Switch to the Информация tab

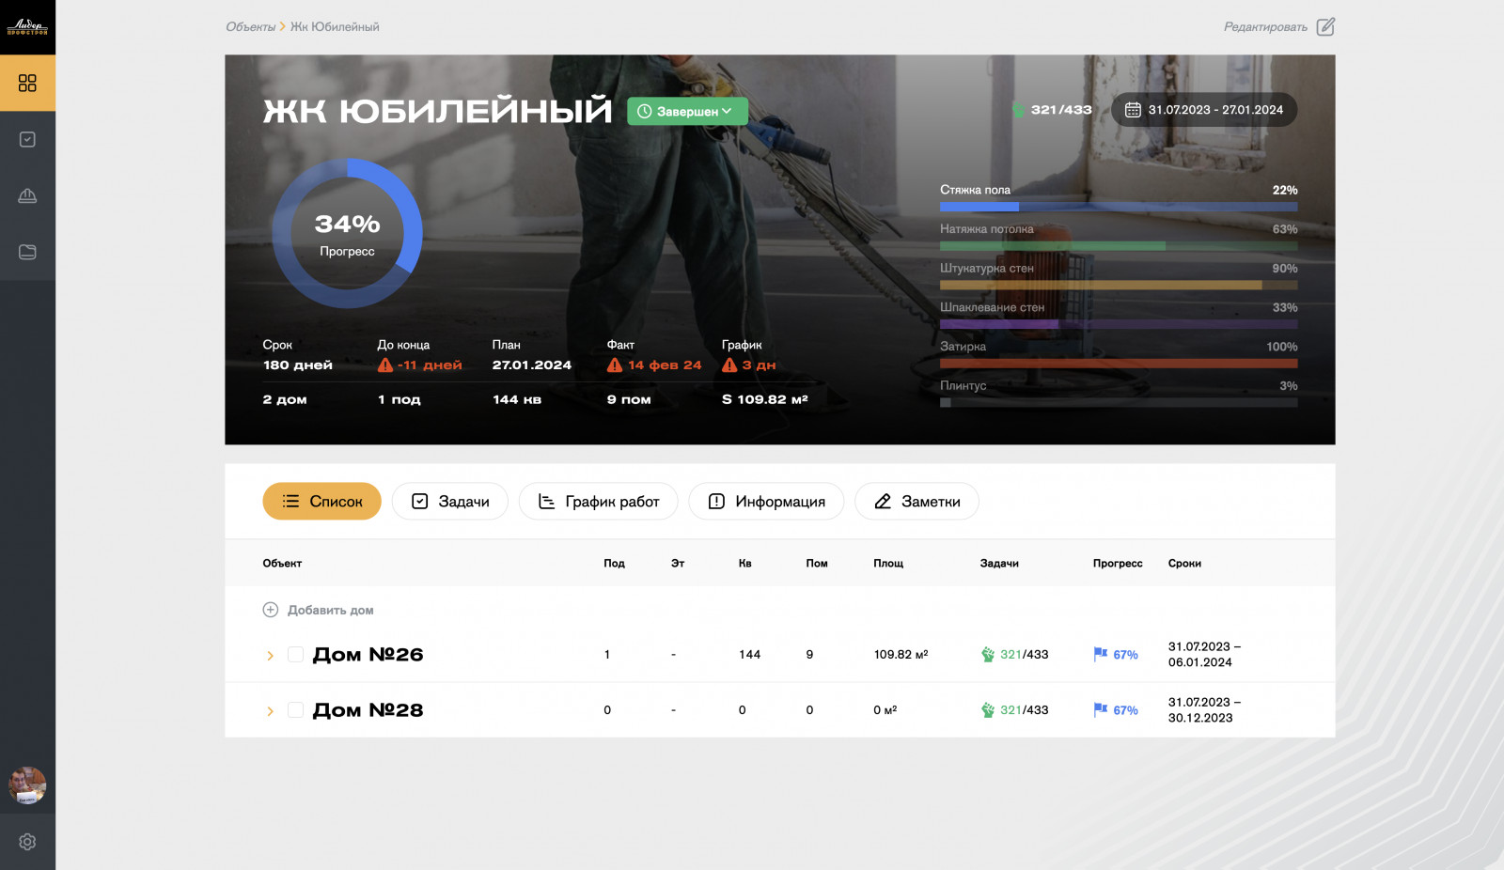pyautogui.click(x=766, y=501)
